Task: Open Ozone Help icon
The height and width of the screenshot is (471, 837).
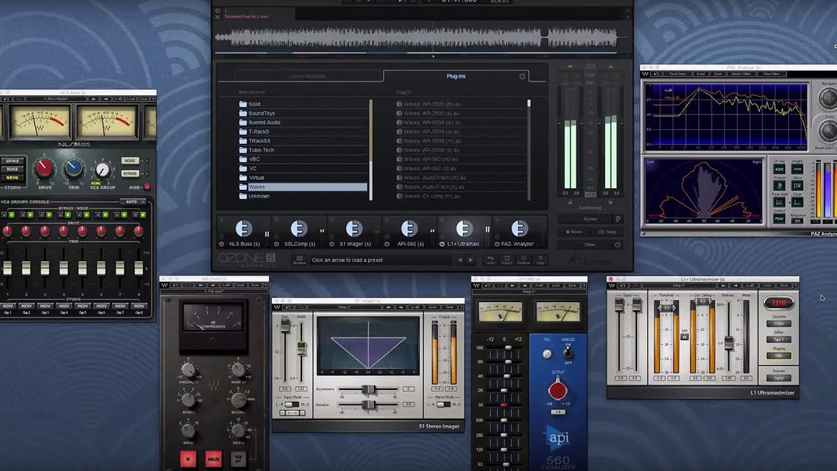Action: pos(540,260)
